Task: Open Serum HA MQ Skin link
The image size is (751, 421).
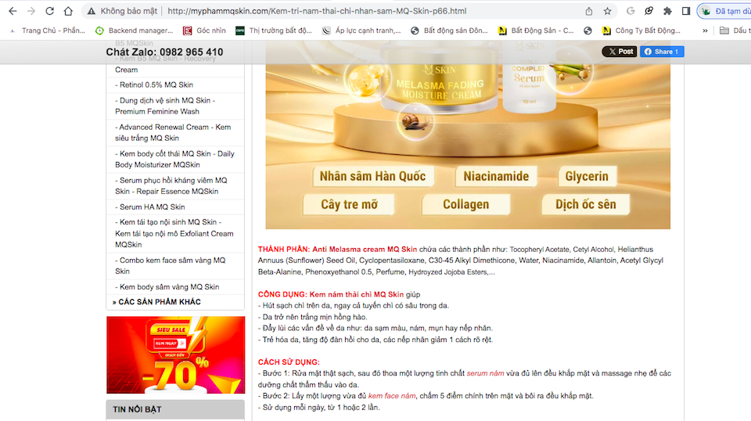Action: (x=152, y=207)
